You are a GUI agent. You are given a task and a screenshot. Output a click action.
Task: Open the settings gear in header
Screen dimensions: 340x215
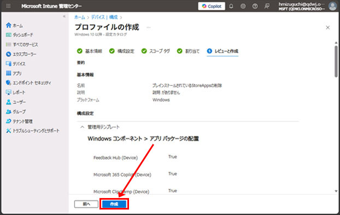point(243,7)
